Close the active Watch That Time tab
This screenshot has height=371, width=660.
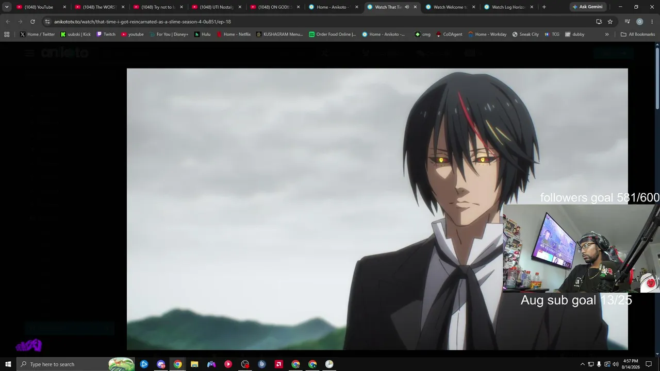pyautogui.click(x=415, y=7)
